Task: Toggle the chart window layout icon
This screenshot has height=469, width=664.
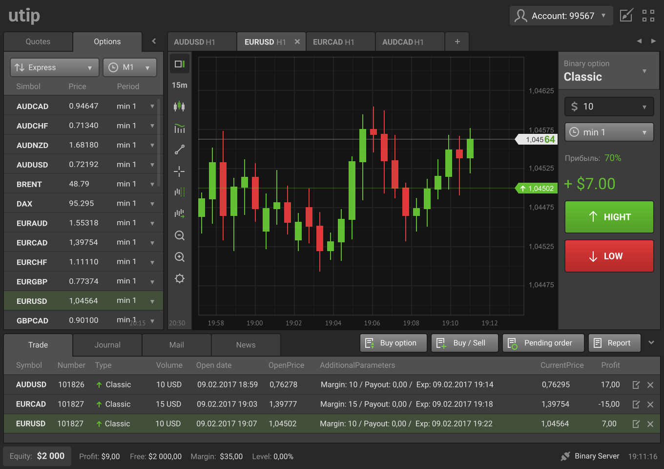Action: [x=179, y=64]
